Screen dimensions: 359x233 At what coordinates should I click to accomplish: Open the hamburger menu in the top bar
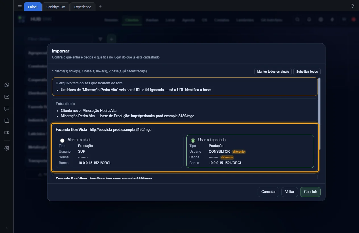[x=20, y=7]
